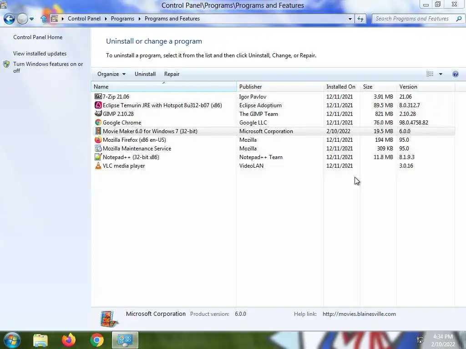Sort by the Publisher column header
The height and width of the screenshot is (349, 466).
coord(280,87)
